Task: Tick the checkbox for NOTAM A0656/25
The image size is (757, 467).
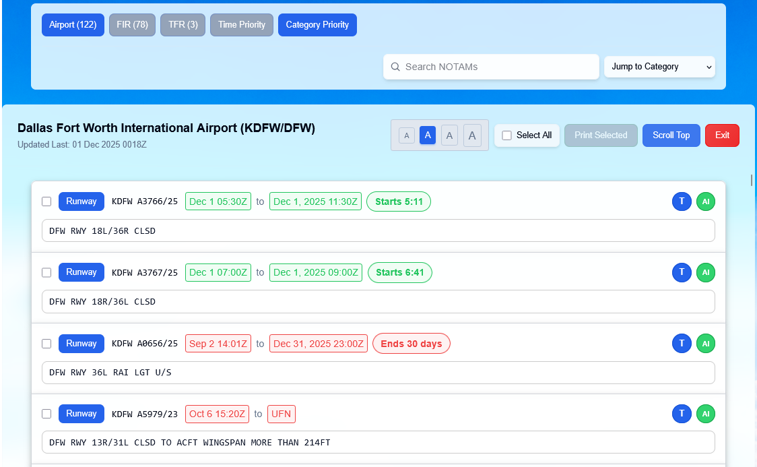Action: click(46, 344)
